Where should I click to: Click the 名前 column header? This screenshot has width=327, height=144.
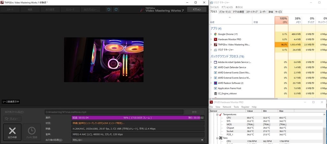pyautogui.click(x=231, y=20)
